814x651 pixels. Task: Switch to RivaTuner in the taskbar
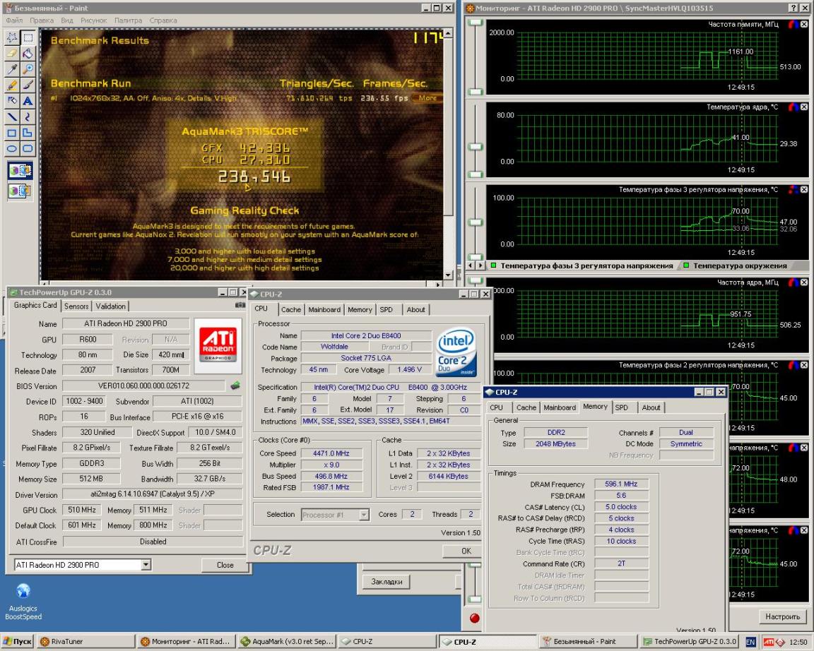point(86,642)
